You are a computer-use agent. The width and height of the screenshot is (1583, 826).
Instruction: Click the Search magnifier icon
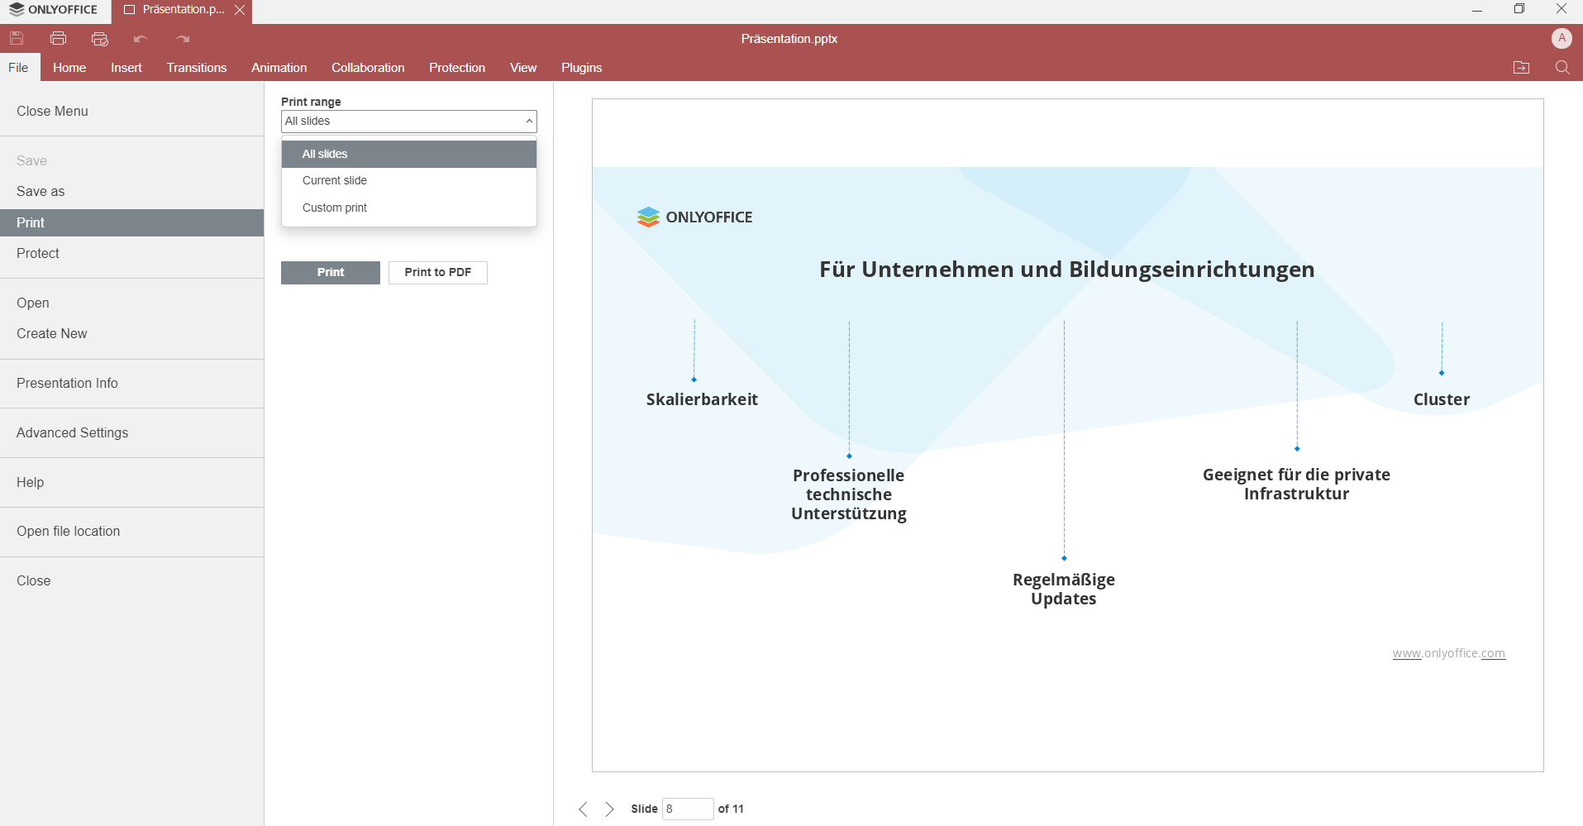[x=1562, y=68]
